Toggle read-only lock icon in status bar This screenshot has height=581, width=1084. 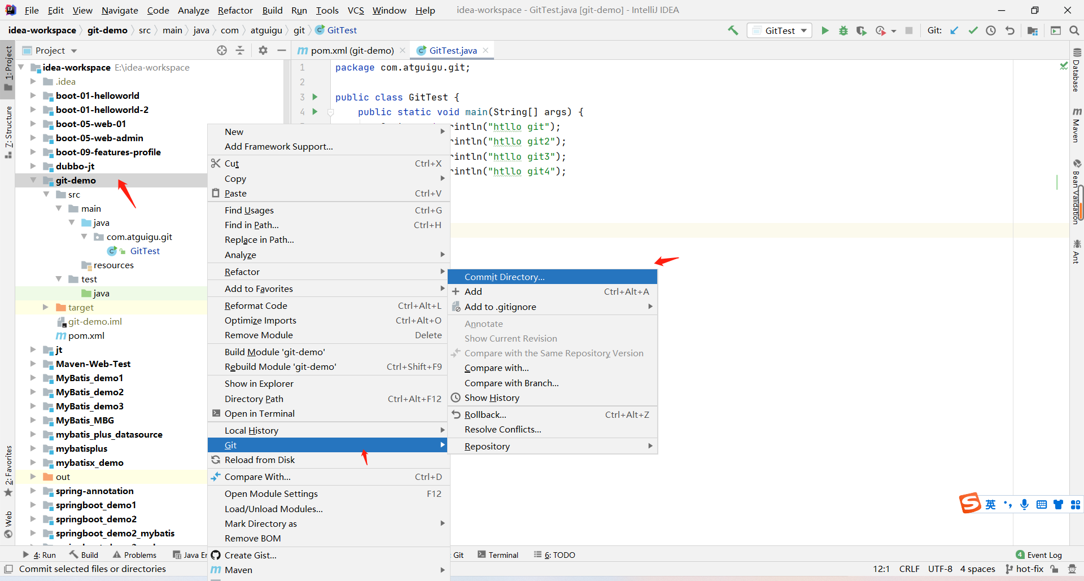[x=1055, y=569]
